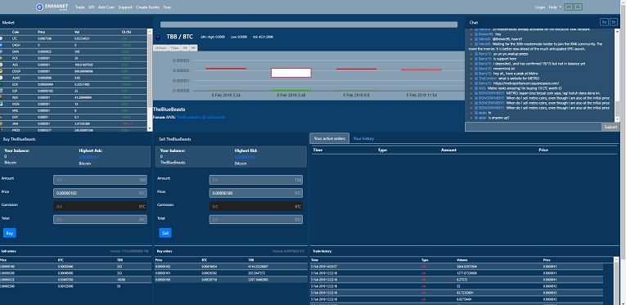Viewport: 626px width, 305px height.
Task: Click the TBB coin shield icon
Action: 158,38
